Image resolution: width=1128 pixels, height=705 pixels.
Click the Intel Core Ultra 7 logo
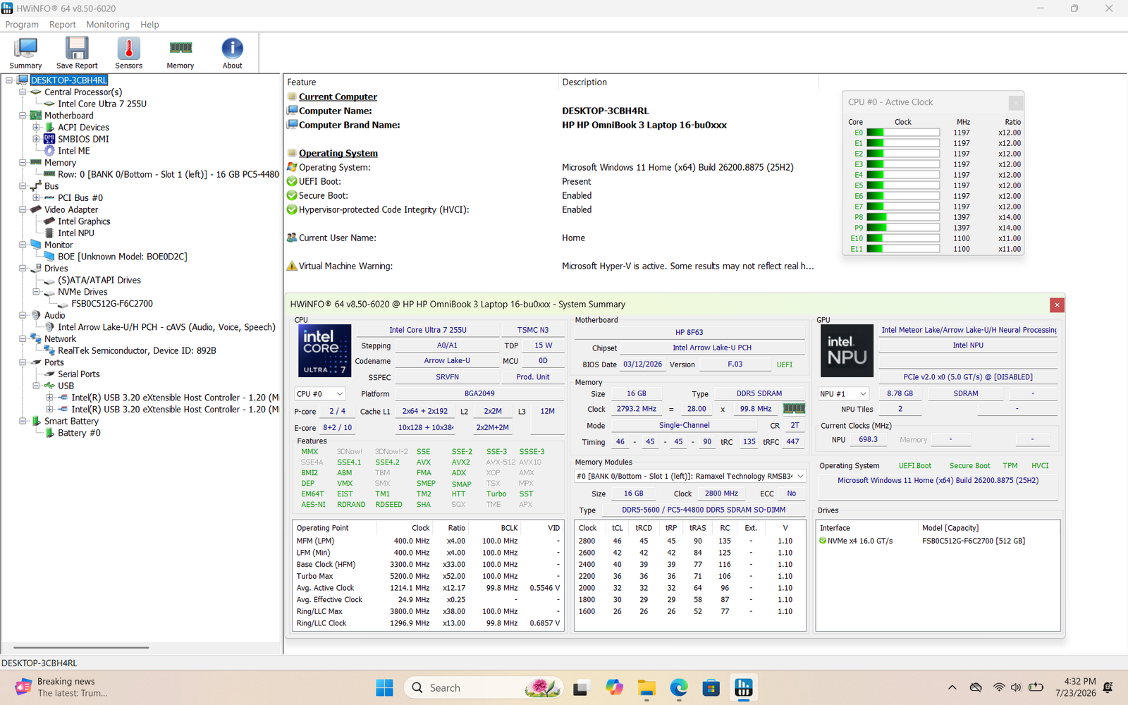click(324, 350)
